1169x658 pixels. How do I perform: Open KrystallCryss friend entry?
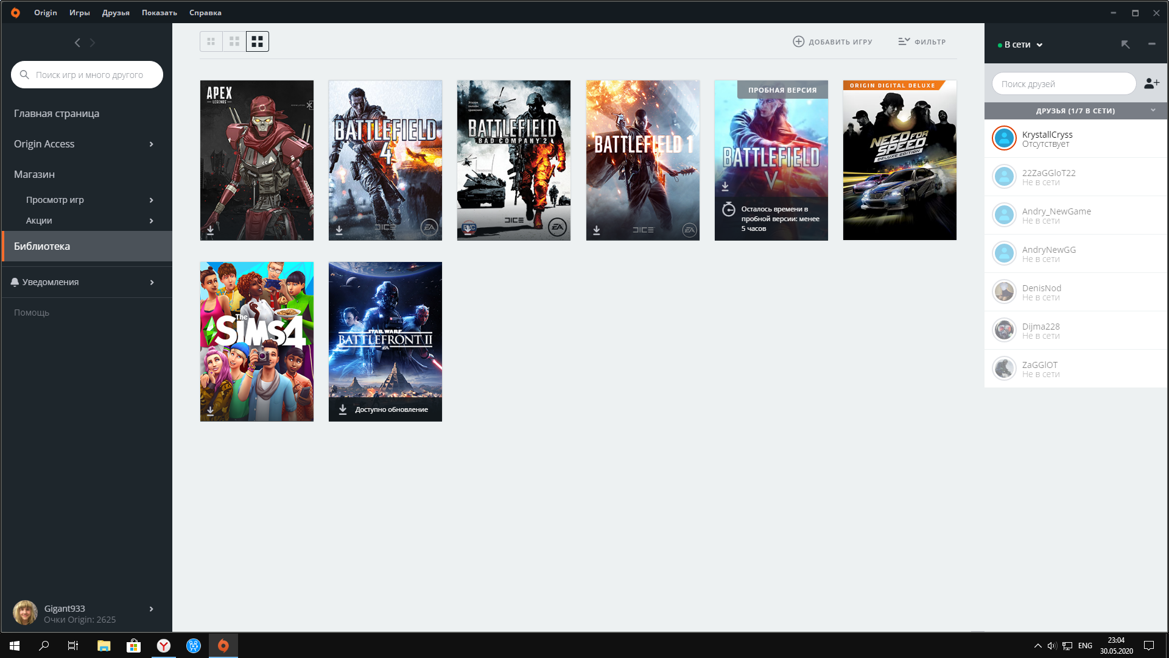(x=1076, y=138)
